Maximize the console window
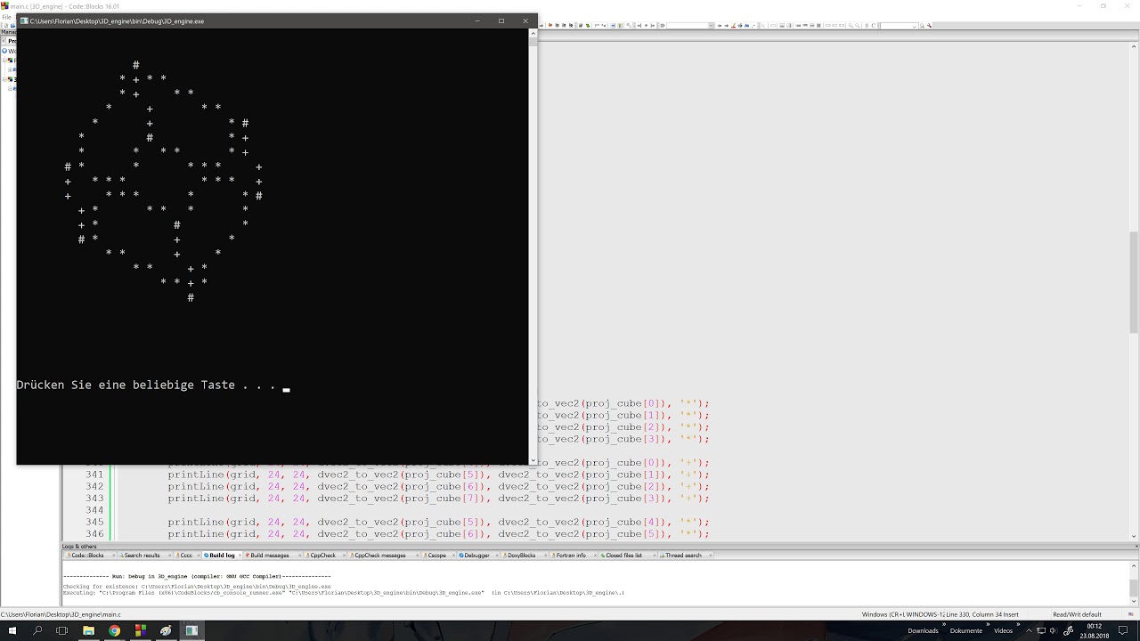Viewport: 1140px width, 641px height. 501,20
